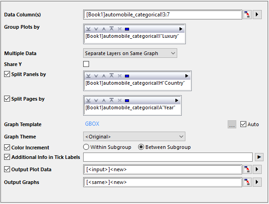
Task: Click the GBOX graph template link
Action: pos(92,124)
